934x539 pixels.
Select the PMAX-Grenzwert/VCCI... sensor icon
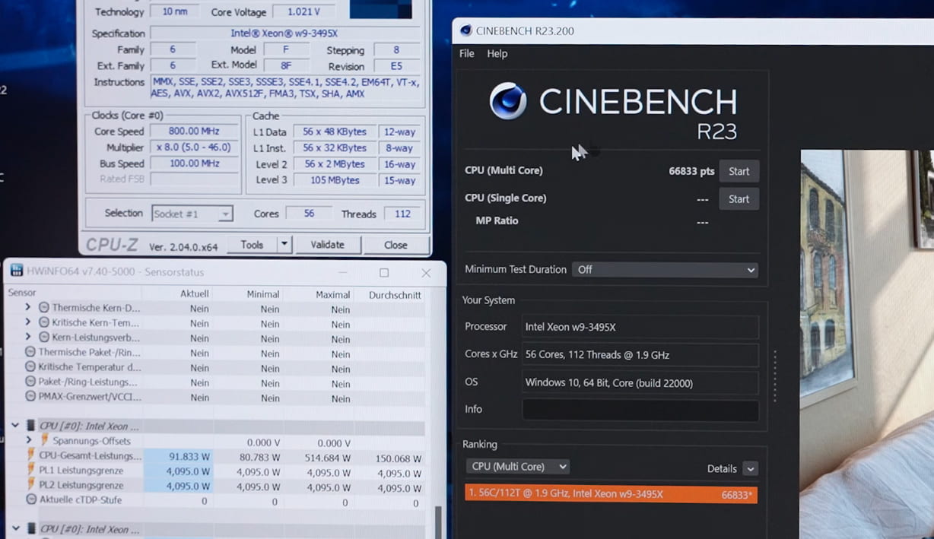30,396
